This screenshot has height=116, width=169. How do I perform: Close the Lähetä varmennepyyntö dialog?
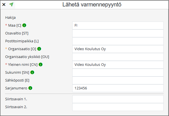pyautogui.click(x=4, y=4)
